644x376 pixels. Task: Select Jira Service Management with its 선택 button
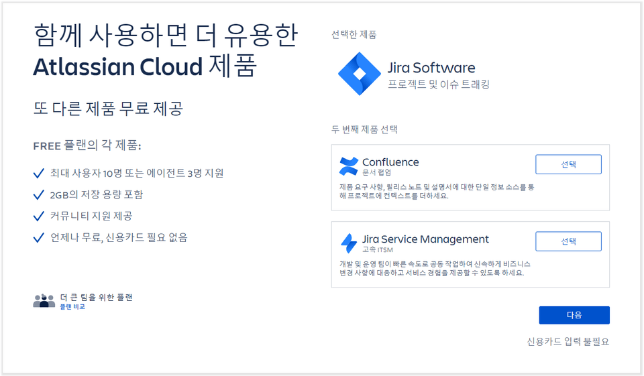(568, 241)
